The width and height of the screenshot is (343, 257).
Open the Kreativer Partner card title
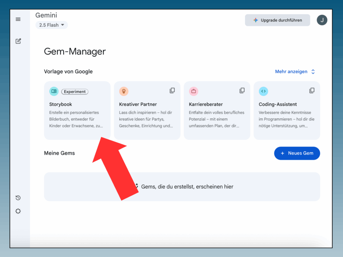138,104
